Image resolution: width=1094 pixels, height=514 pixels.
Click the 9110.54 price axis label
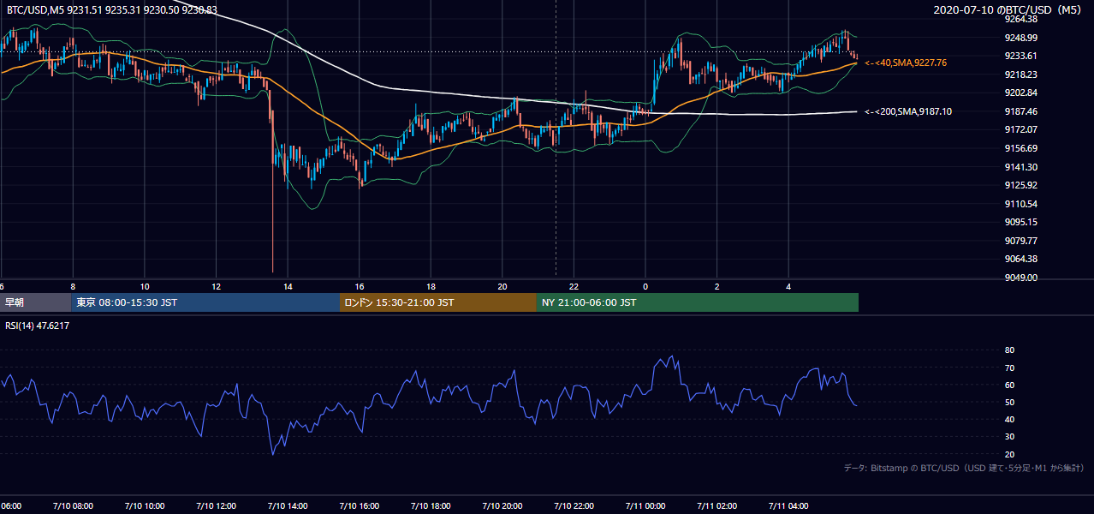1020,204
